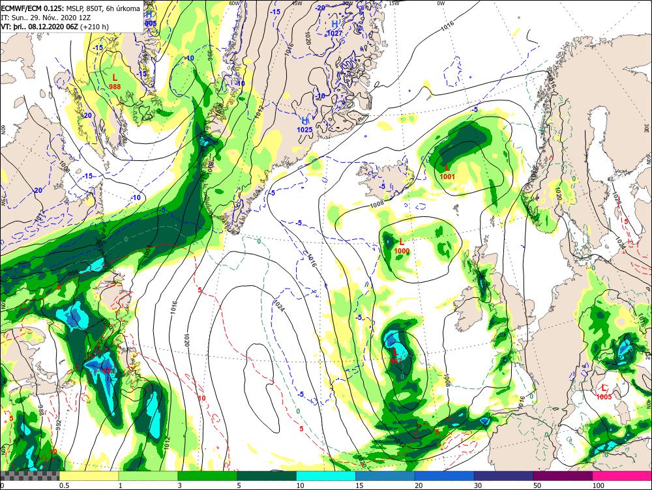Pick the royal blue 20–30 legend swatch
Screen dimensions: 652x490
click(x=445, y=476)
